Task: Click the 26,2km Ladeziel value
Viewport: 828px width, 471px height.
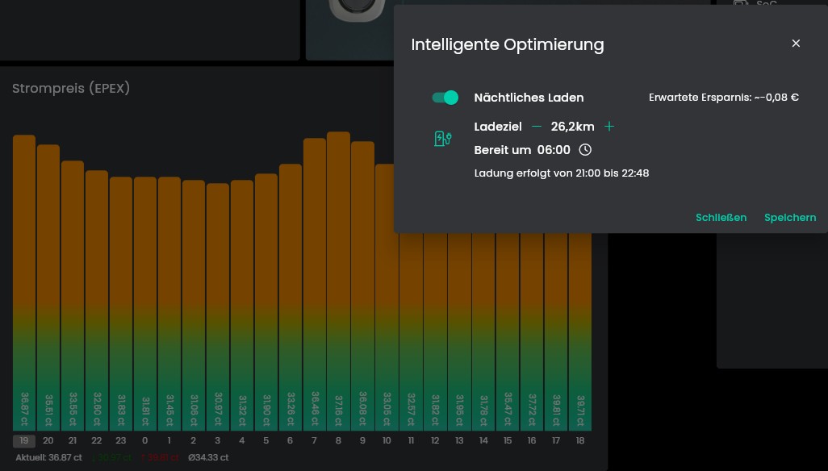Action: (x=572, y=127)
